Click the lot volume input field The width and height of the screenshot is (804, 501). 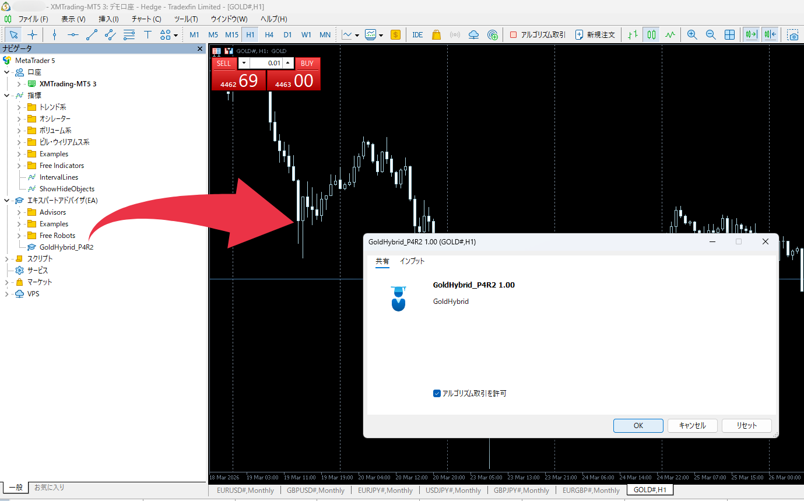pos(266,63)
